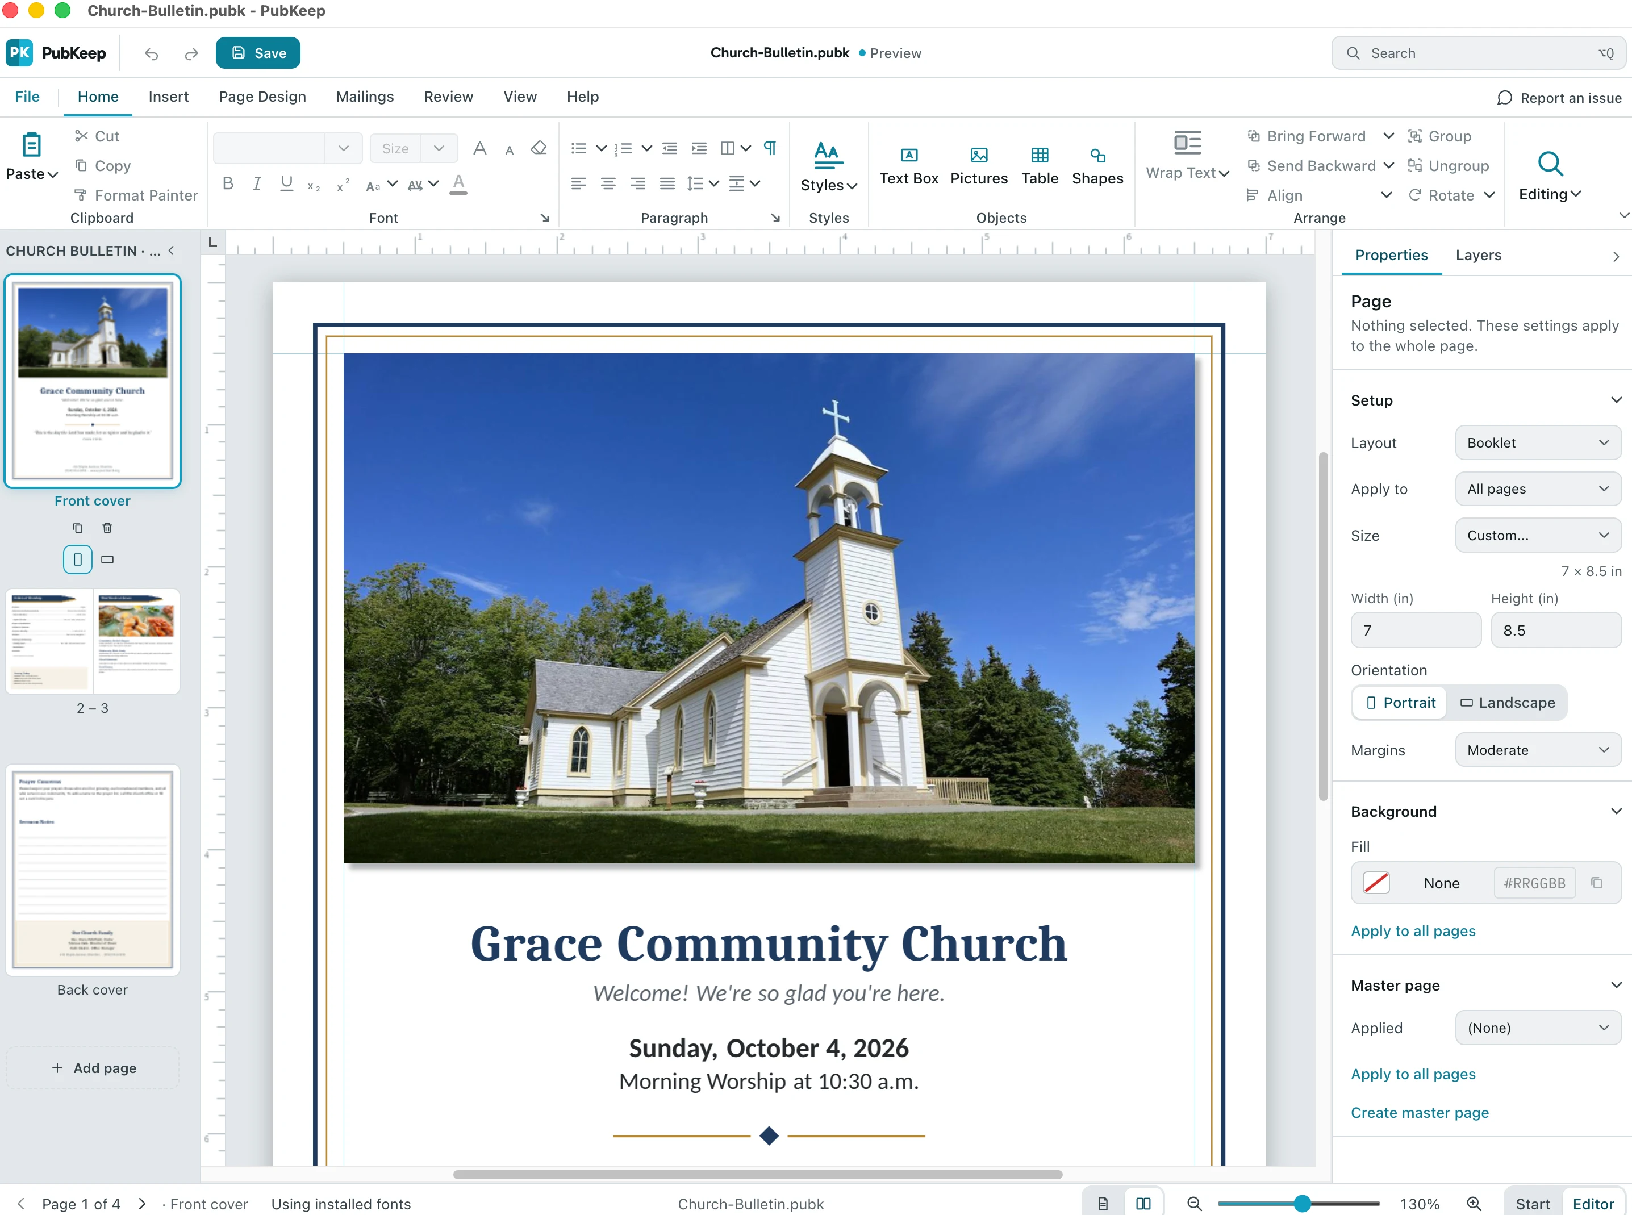This screenshot has width=1632, height=1215.
Task: Open the File menu
Action: 27,97
